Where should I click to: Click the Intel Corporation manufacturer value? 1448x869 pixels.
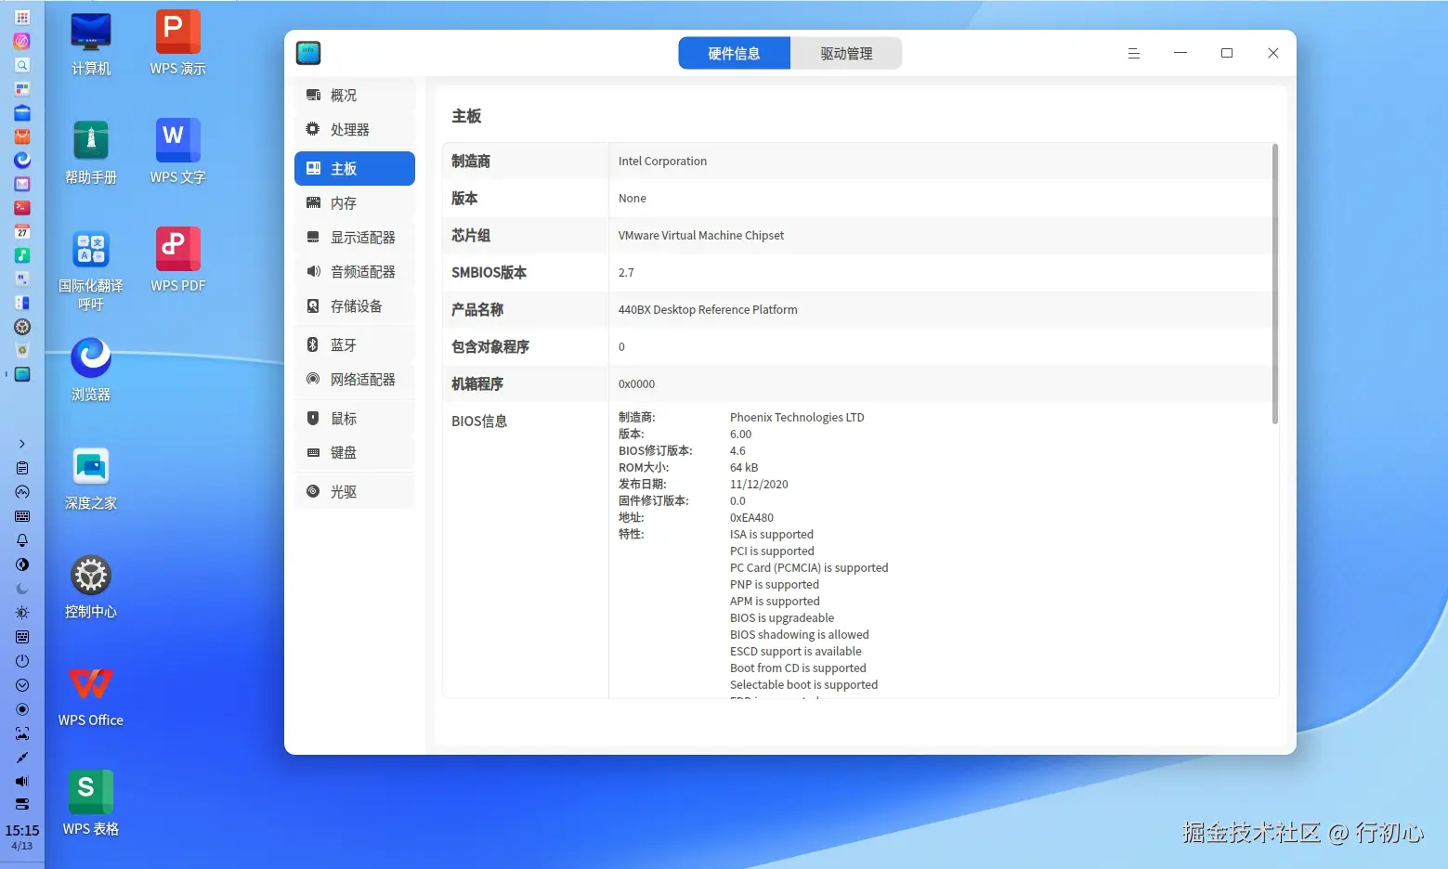[x=662, y=162]
